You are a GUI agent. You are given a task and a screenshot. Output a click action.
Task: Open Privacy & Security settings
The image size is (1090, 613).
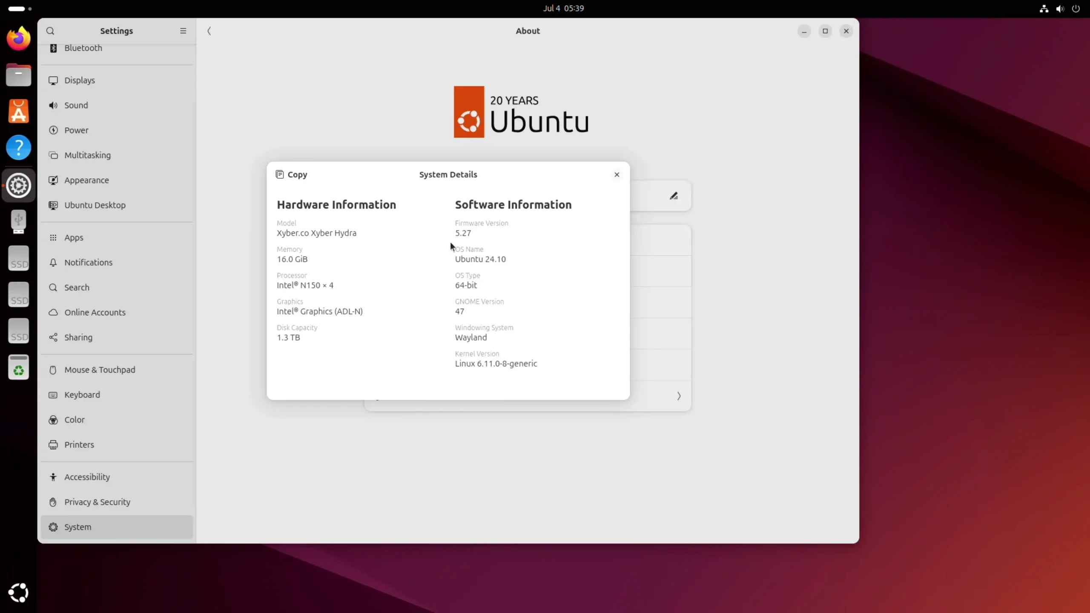pyautogui.click(x=117, y=502)
